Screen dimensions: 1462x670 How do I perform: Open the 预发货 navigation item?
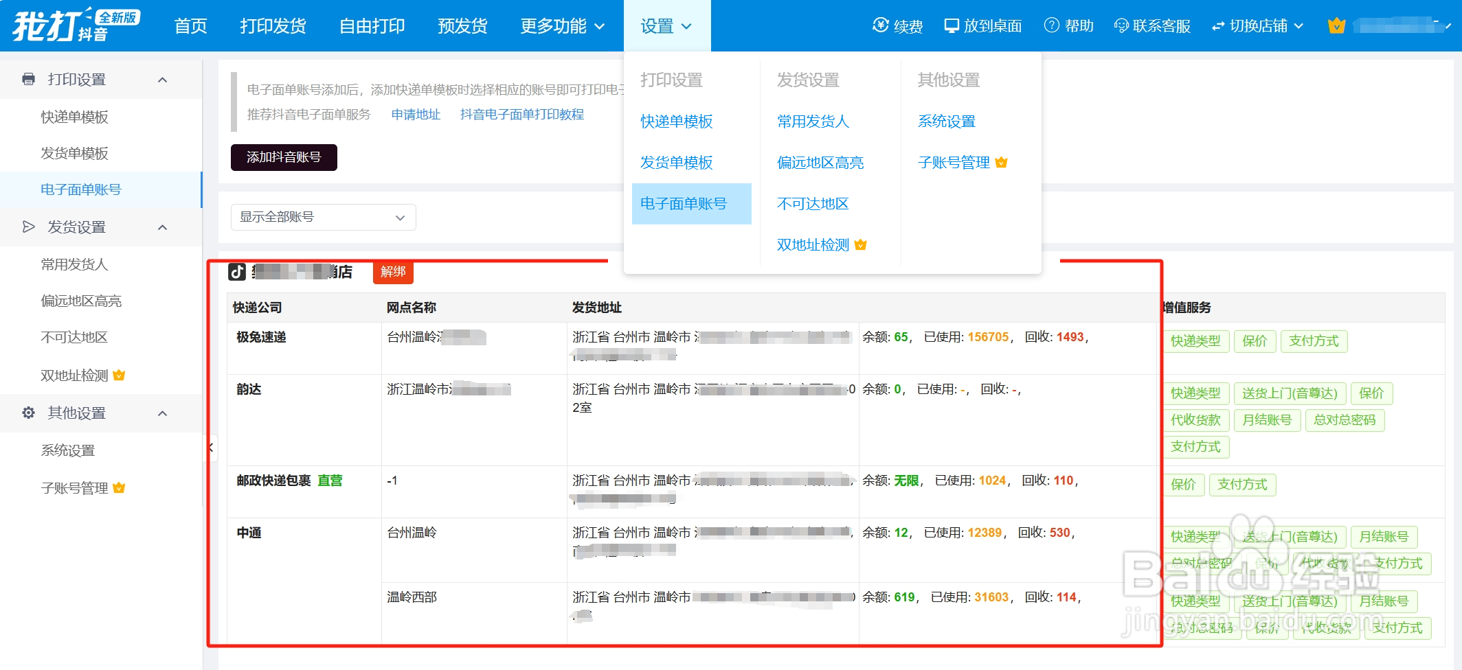tap(462, 25)
